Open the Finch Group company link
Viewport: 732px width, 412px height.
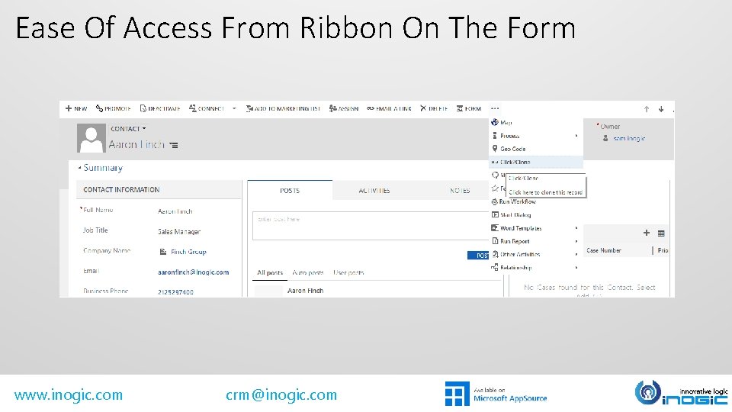(188, 252)
